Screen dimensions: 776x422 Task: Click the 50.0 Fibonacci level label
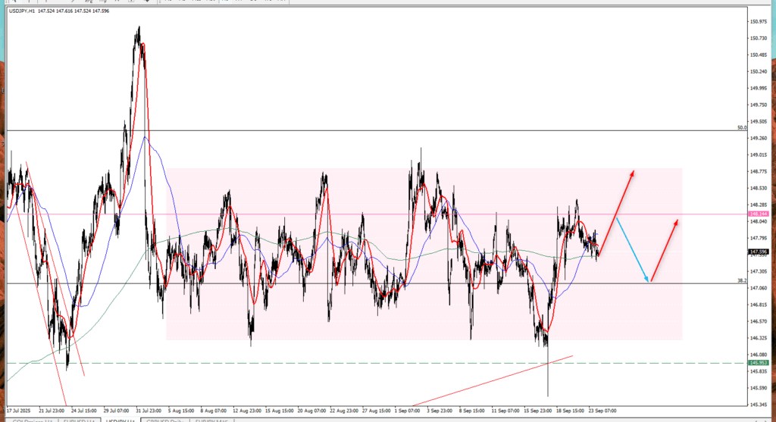(x=742, y=128)
